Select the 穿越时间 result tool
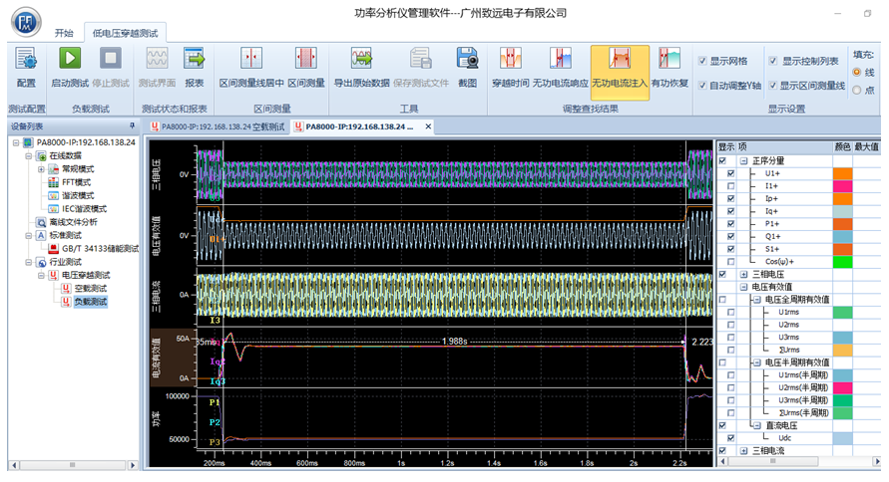This screenshot has width=889, height=482. (x=510, y=66)
